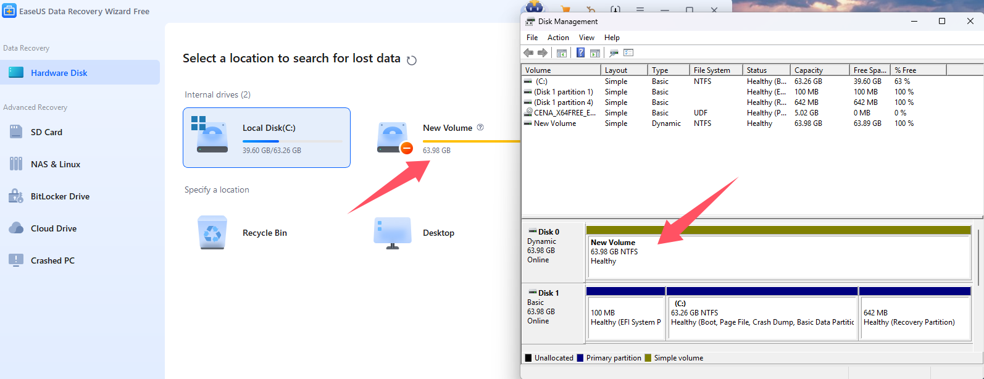Click the 39.60 GB free space cell
The height and width of the screenshot is (379, 984).
point(867,81)
